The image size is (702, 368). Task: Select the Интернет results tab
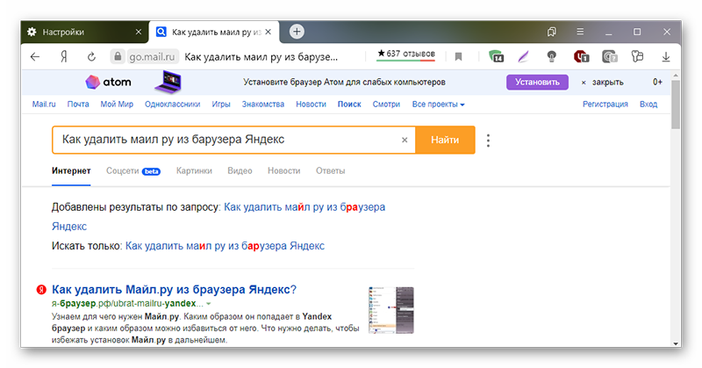[x=71, y=170]
